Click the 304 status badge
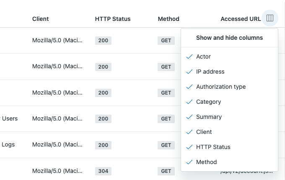The image size is (285, 180). point(103,171)
